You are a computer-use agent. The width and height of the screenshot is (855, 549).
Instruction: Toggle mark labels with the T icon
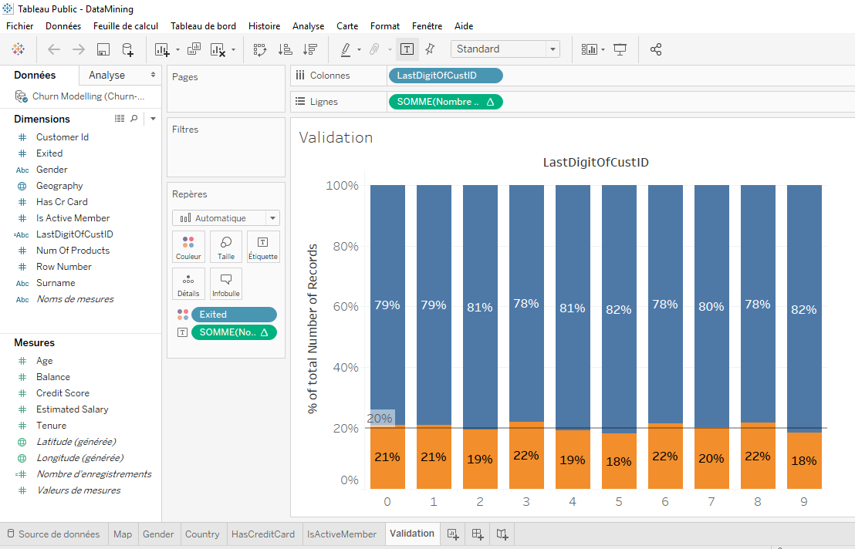tap(407, 49)
